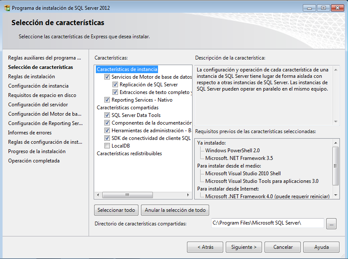Image resolution: width=348 pixels, height=259 pixels.
Task: Click the left arrow of the features scrollbar
Action: click(x=98, y=194)
